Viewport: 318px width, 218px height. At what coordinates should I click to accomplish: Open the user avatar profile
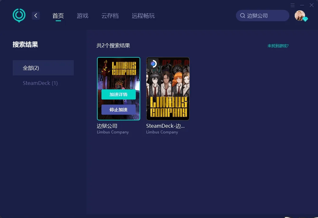(x=299, y=15)
